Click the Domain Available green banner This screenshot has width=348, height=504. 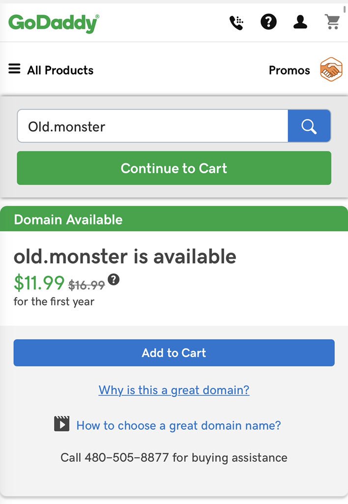pos(174,219)
